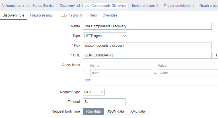218x118 pixels.
Task: Click the Add query field link
Action: (88, 80)
